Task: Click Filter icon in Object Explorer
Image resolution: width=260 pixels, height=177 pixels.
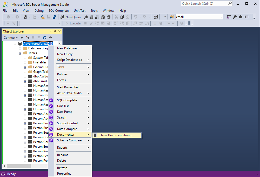Action: tap(39, 37)
